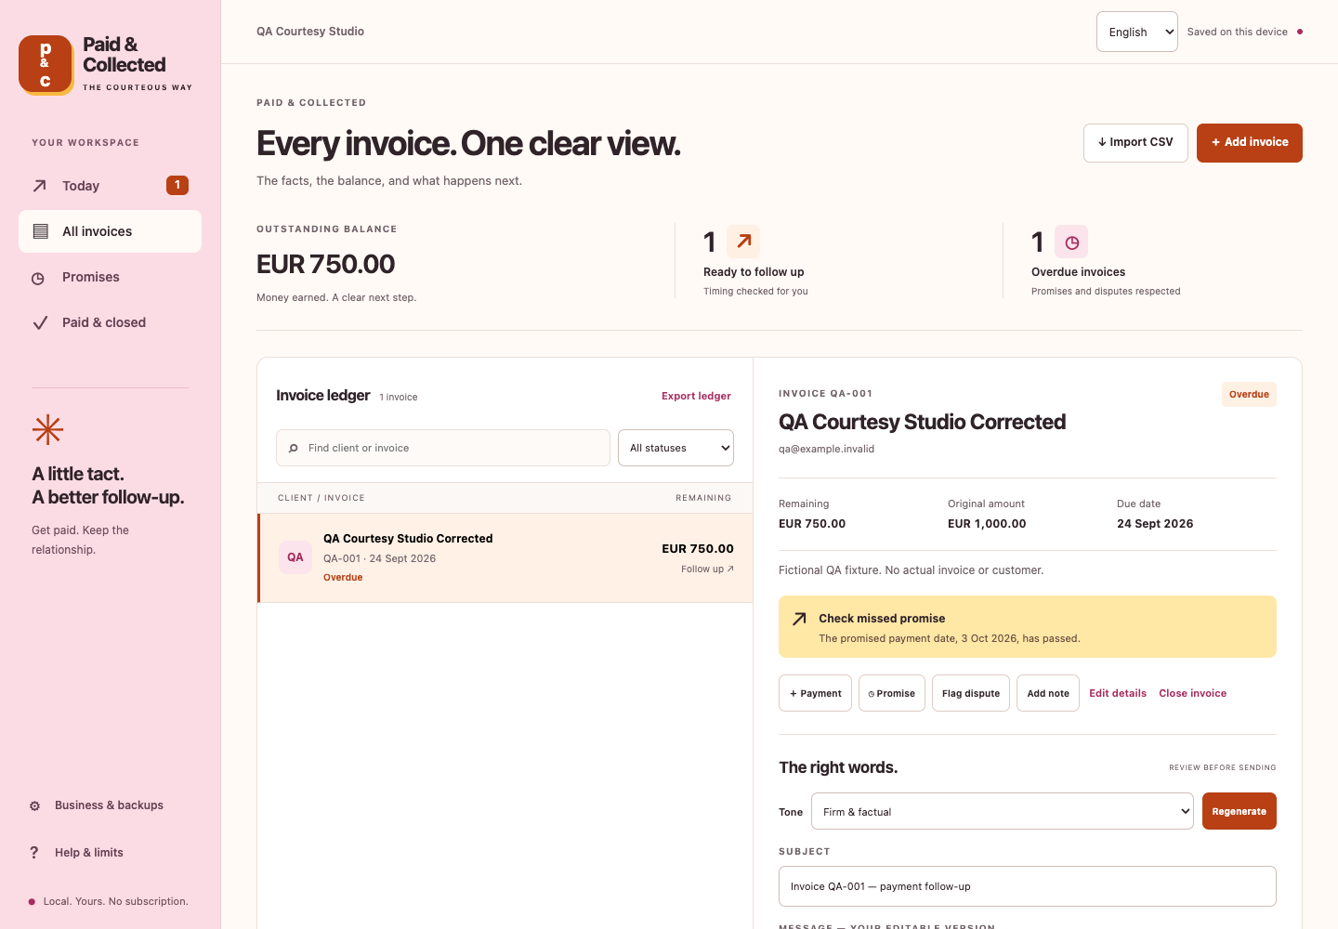
Task: Click the Import CSV button
Action: 1135,143
